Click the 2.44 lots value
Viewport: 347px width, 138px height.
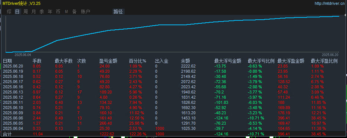pos(36,118)
